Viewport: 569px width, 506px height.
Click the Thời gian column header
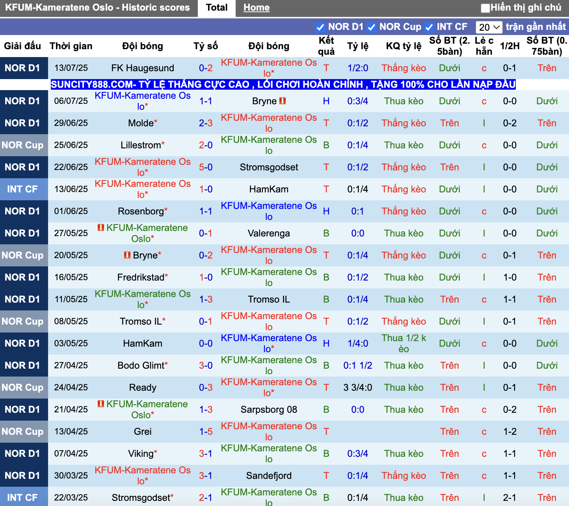tap(71, 46)
